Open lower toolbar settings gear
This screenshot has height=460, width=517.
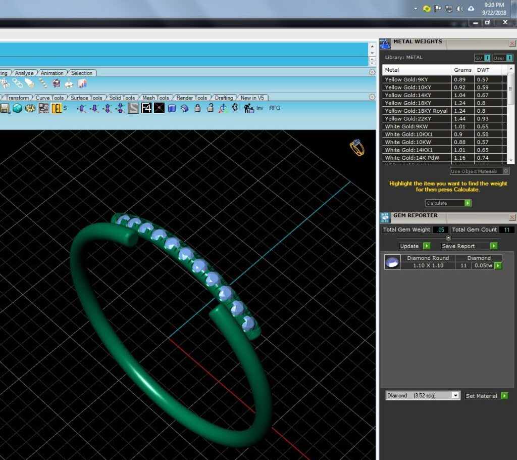(372, 97)
